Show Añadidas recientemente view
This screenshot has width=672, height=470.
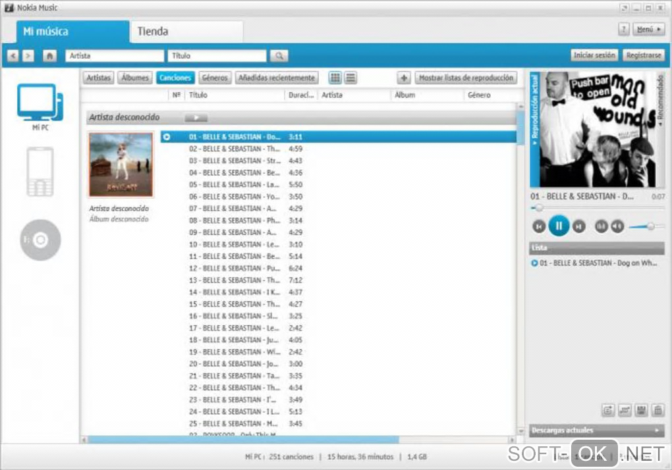(277, 78)
